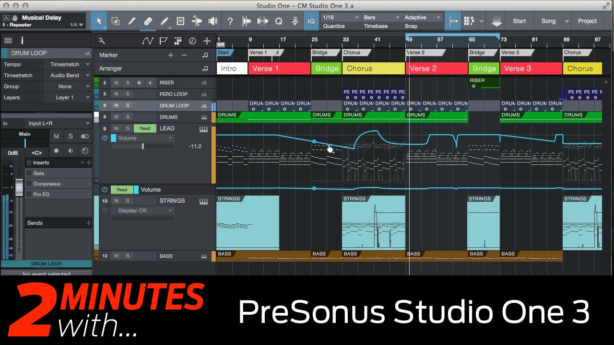
Task: Click the tempo track clock icon
Action: [x=192, y=41]
